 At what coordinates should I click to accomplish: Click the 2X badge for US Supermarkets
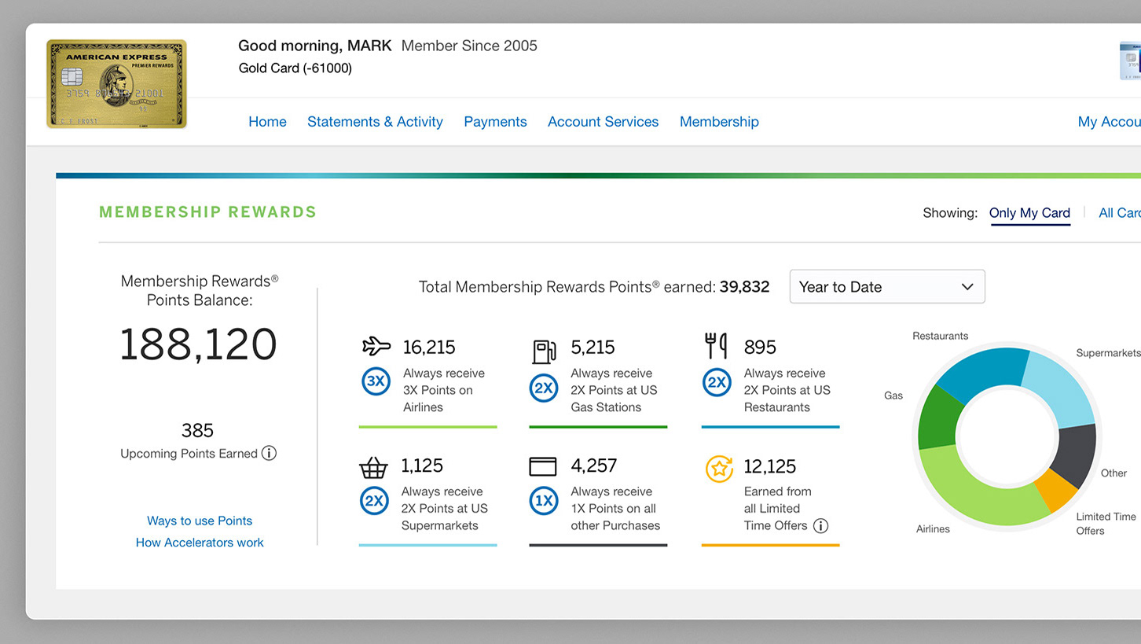tap(374, 501)
